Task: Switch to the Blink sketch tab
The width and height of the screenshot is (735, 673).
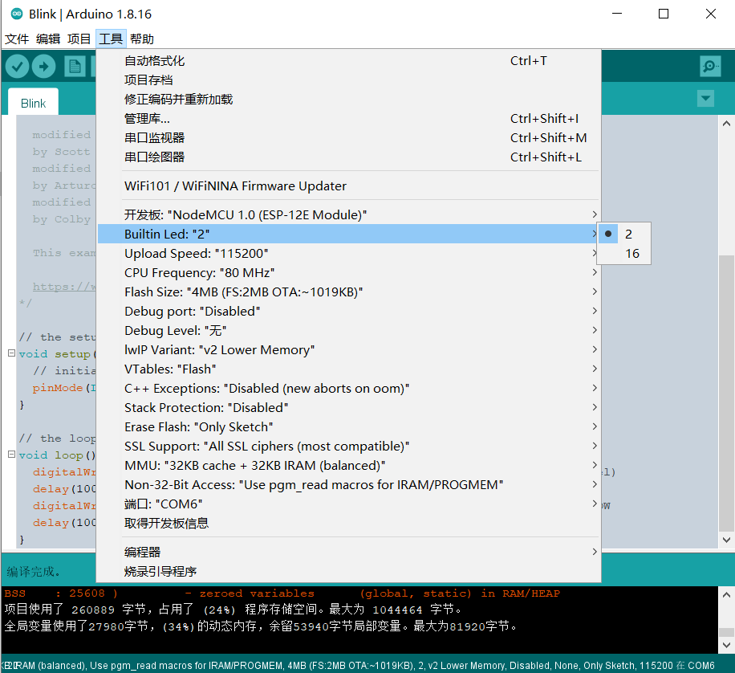Action: pyautogui.click(x=33, y=104)
